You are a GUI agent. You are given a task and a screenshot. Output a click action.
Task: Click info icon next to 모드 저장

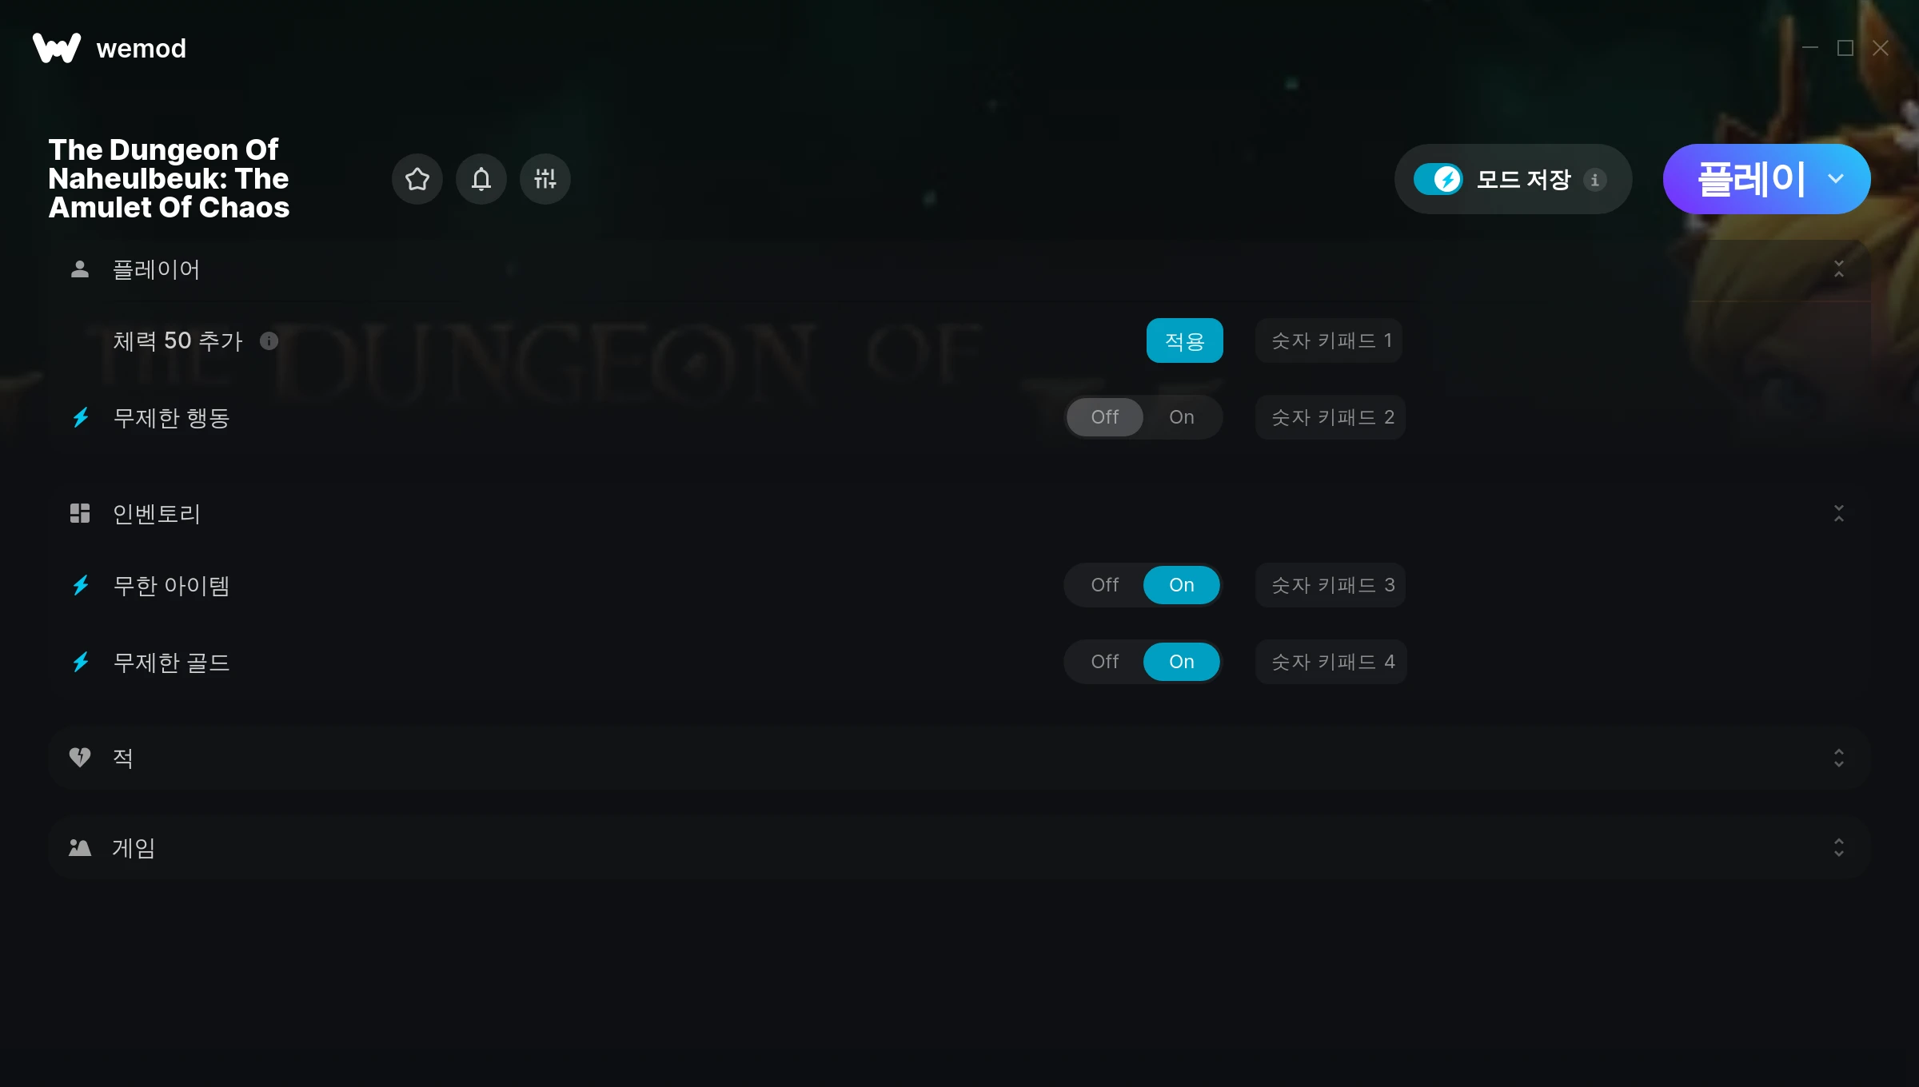tap(1595, 180)
